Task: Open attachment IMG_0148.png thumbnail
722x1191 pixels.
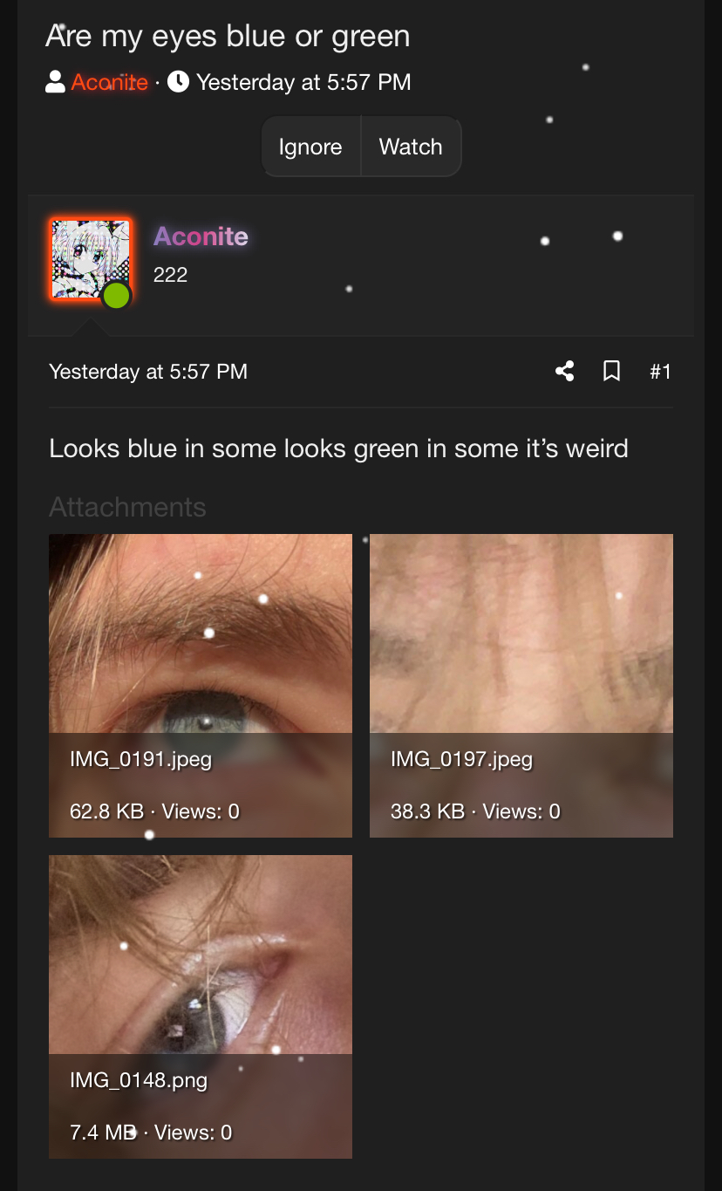Action: click(201, 960)
